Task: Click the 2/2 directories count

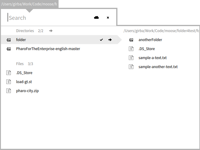Action: (41, 31)
